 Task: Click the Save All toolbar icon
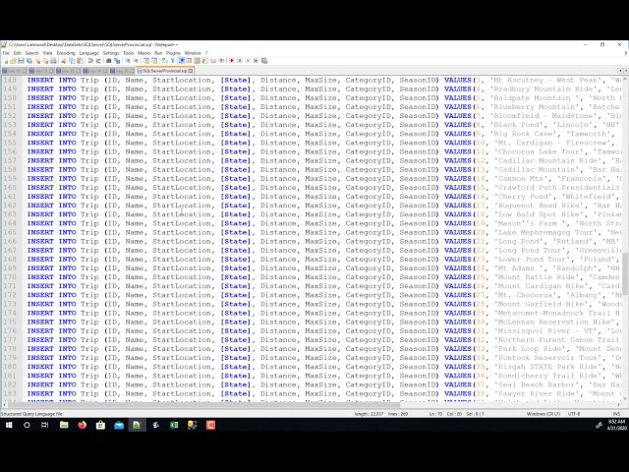pos(29,61)
